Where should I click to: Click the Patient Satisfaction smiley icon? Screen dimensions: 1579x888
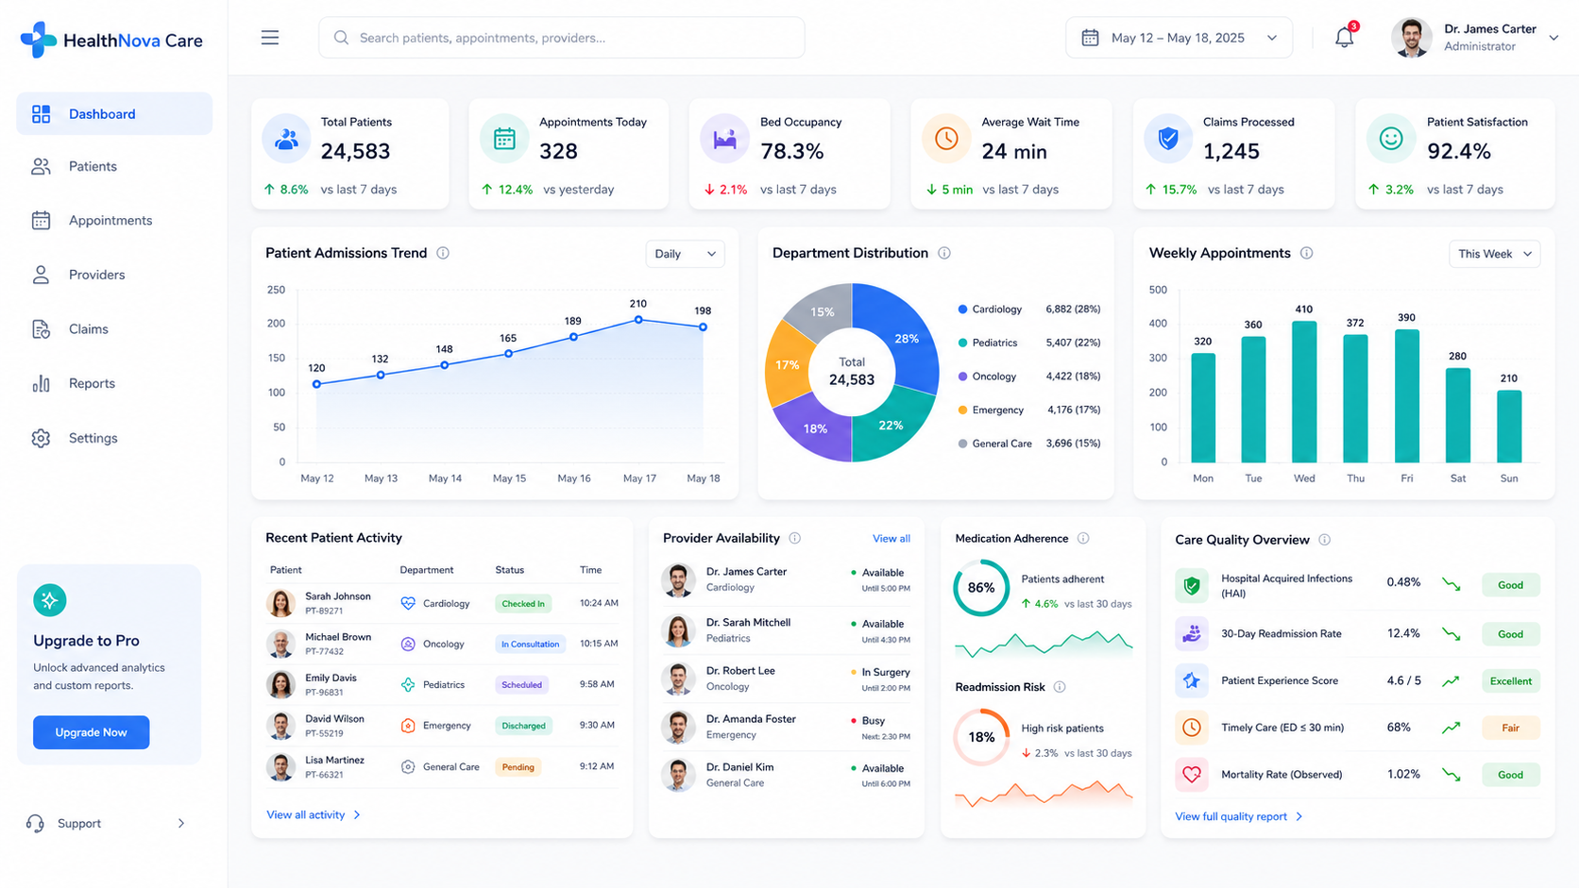[x=1391, y=139]
